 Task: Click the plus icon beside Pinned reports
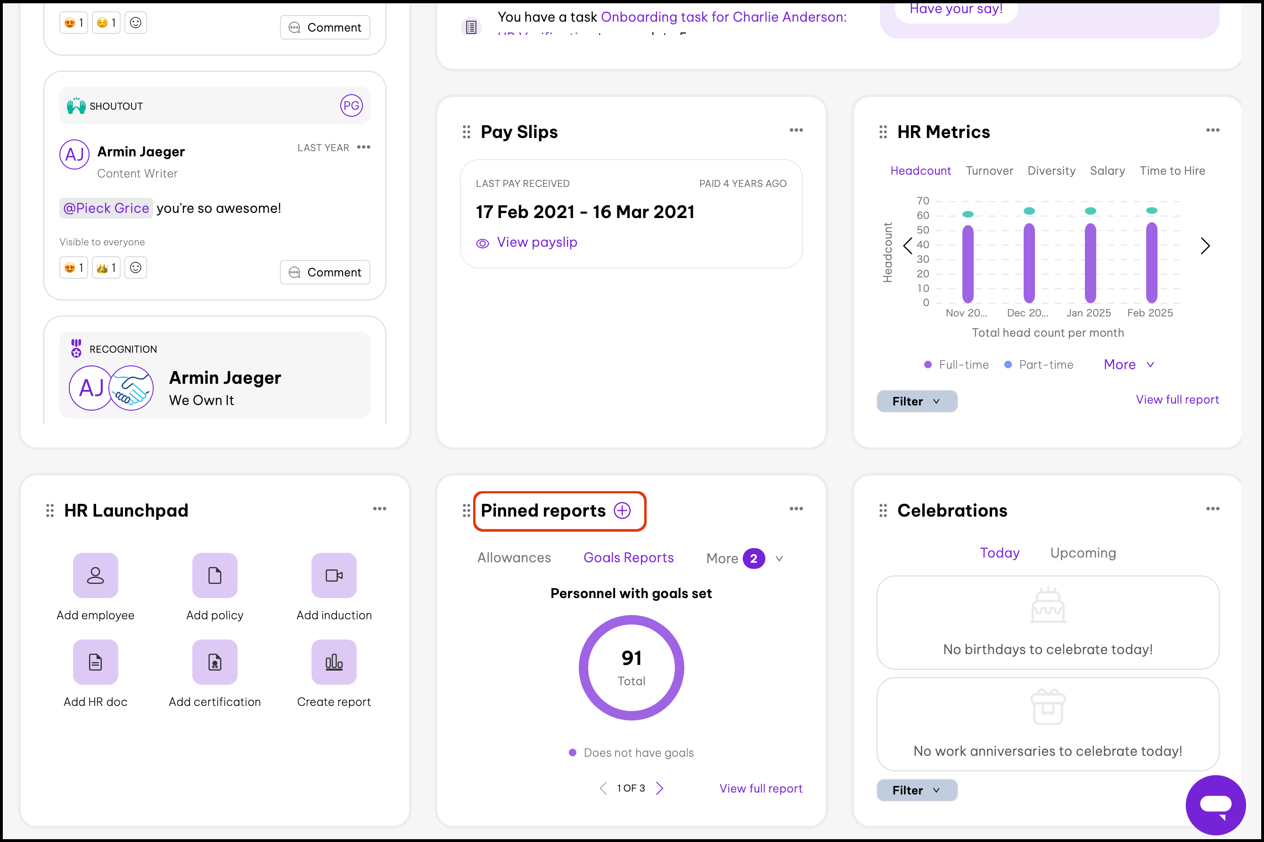(622, 510)
